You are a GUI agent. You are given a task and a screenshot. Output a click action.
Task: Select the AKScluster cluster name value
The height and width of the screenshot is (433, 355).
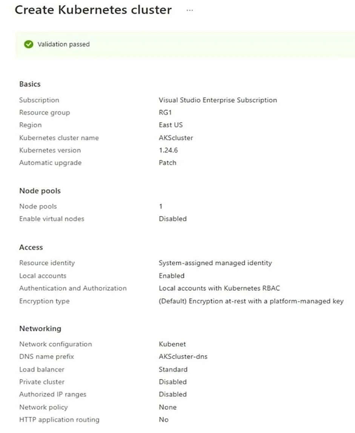click(x=176, y=138)
